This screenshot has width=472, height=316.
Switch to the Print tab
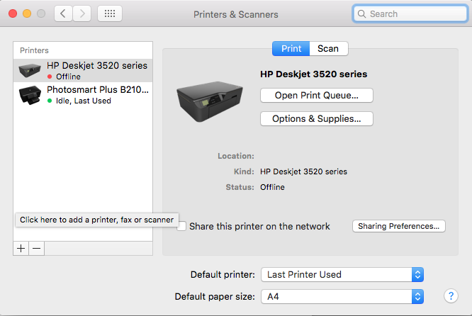291,48
